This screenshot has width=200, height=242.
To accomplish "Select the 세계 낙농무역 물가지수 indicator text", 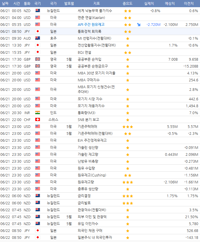I will [95, 11].
